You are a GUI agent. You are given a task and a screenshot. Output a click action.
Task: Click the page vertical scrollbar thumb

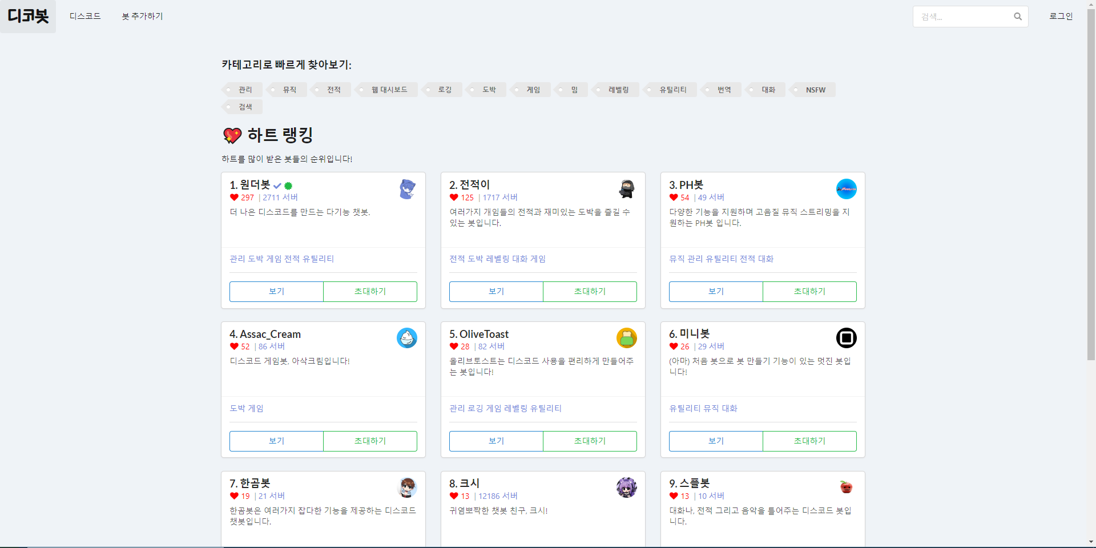point(1091,186)
